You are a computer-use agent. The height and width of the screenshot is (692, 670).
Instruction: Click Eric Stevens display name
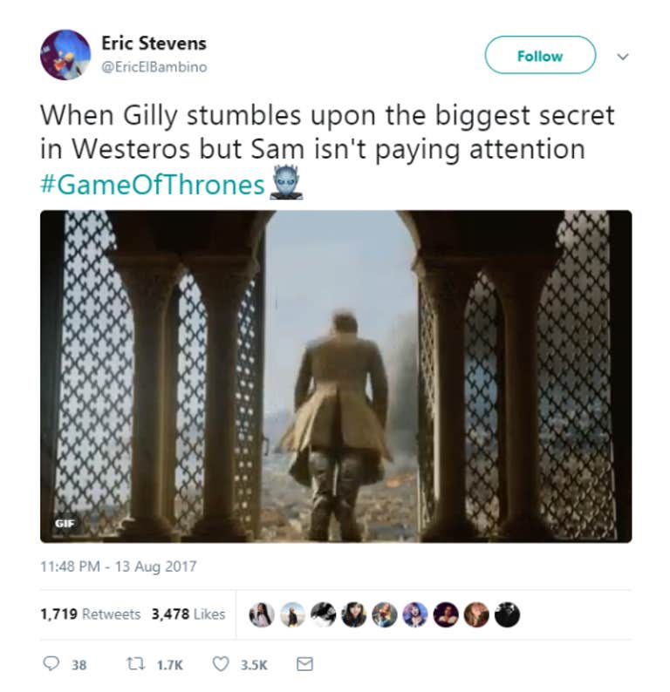(x=154, y=44)
